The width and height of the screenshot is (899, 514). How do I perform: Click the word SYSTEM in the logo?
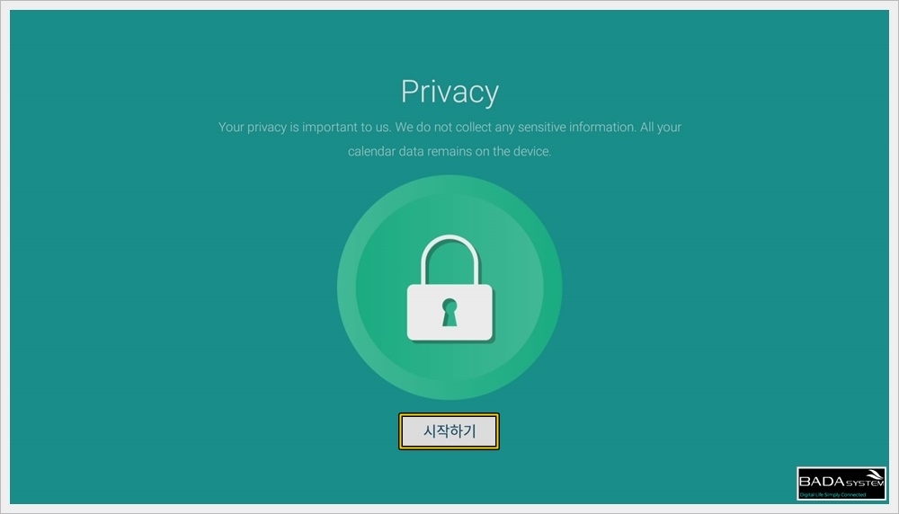(x=865, y=483)
